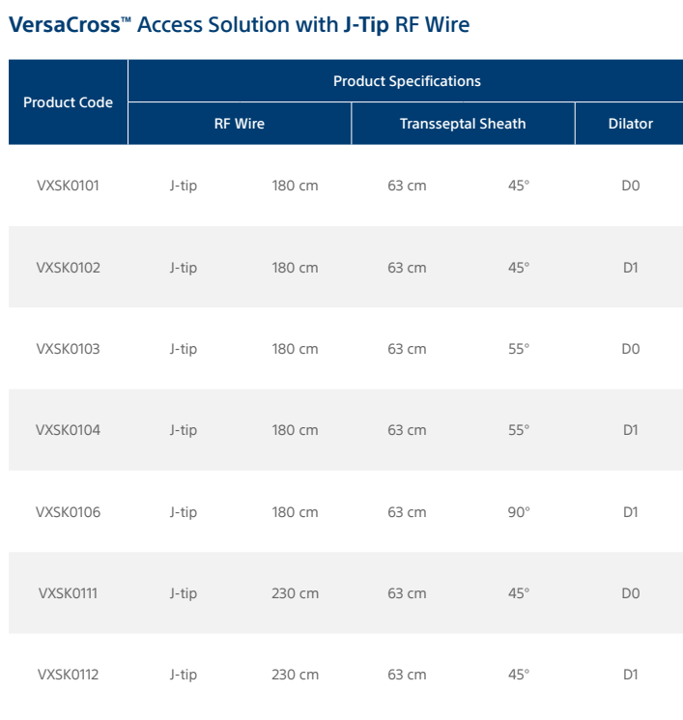Click the J-tip cell in VXSK0101 row
The height and width of the screenshot is (720, 683).
183,186
